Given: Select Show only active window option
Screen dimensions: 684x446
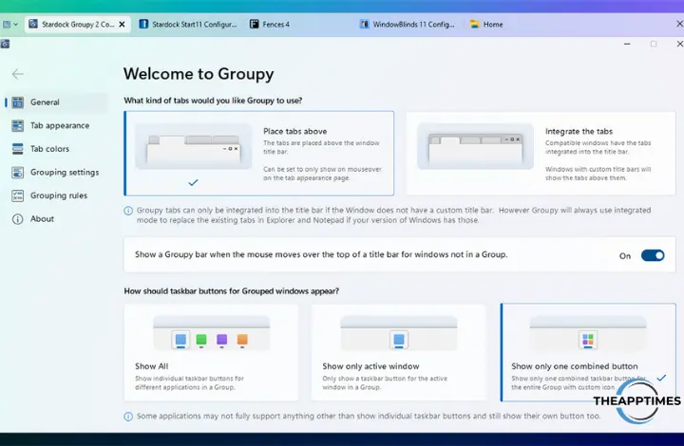Looking at the screenshot, I should [398, 352].
